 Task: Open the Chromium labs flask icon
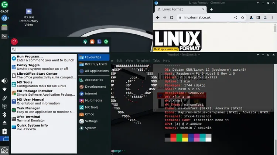click(251, 18)
